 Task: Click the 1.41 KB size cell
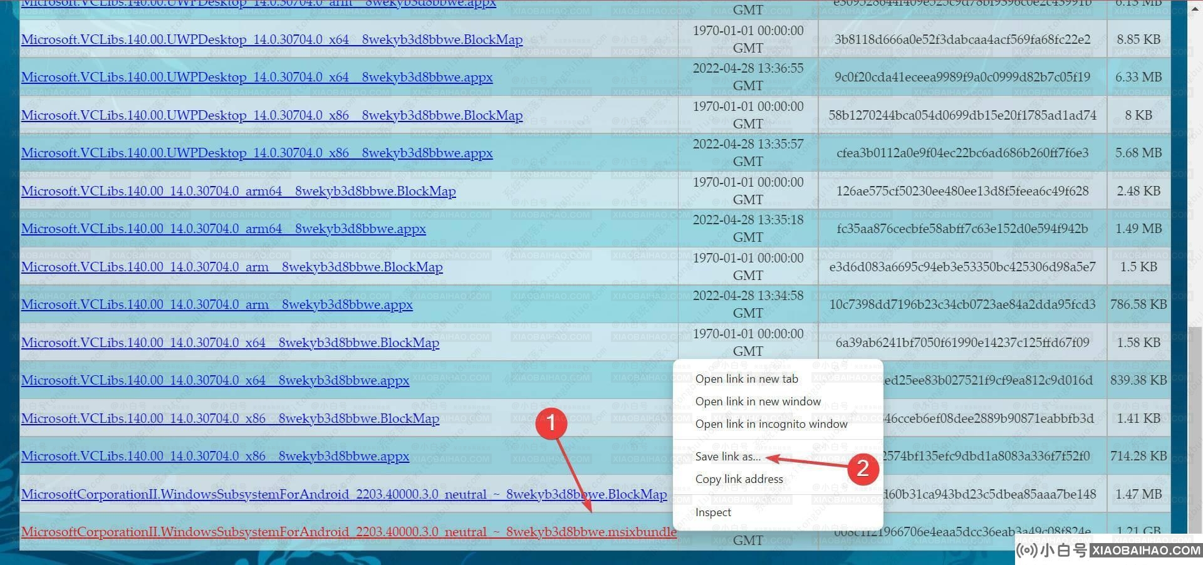pos(1138,418)
